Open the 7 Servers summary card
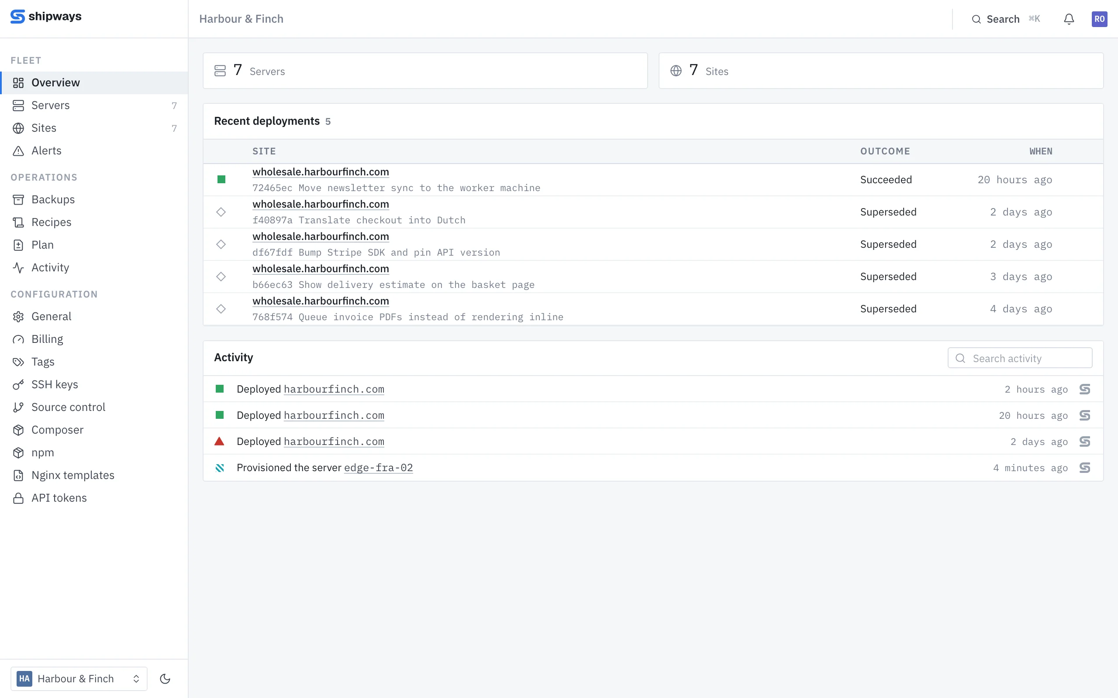This screenshot has height=698, width=1118. coord(425,71)
